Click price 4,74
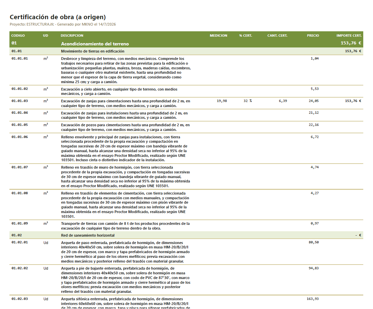Viewport: 373px width, 309px height. point(314,167)
